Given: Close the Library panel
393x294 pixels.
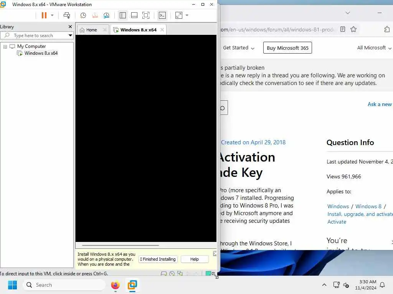Looking at the screenshot, I should click(70, 26).
